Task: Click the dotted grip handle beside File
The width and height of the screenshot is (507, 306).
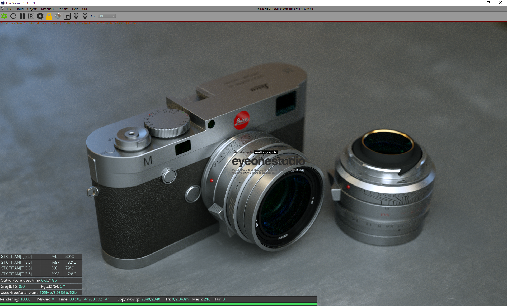Action: click(3, 9)
